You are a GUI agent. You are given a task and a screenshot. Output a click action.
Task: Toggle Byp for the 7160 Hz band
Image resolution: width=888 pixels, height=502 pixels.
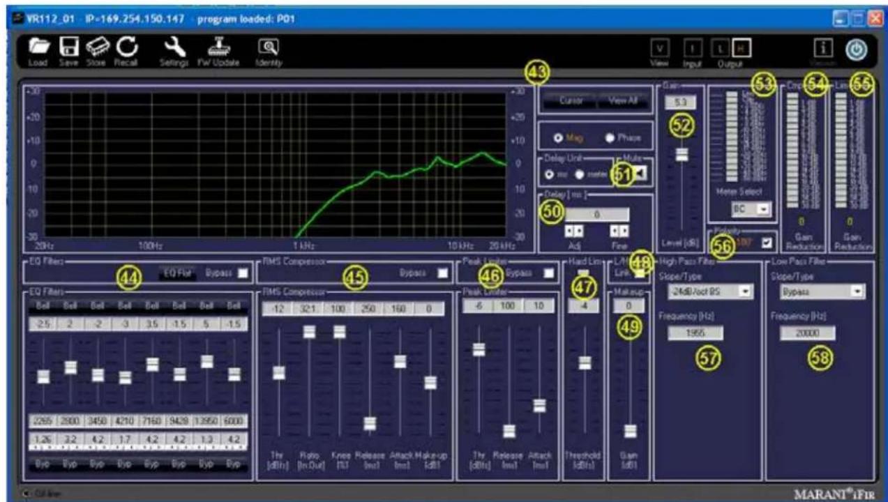[152, 463]
